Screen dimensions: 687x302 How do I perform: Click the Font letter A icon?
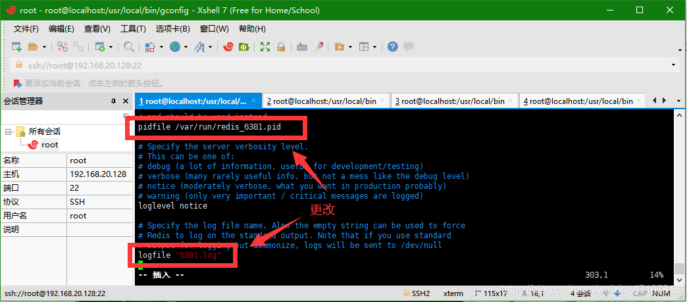tap(199, 47)
